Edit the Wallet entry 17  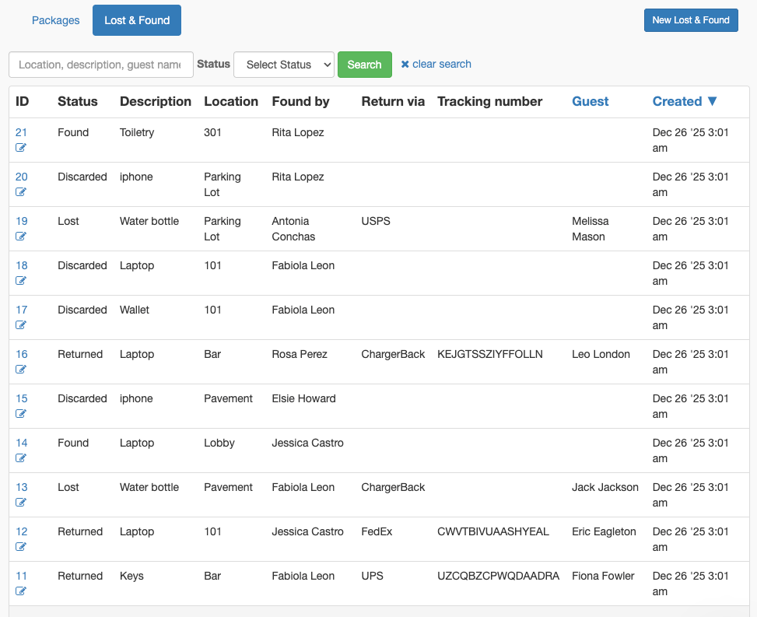pos(21,325)
